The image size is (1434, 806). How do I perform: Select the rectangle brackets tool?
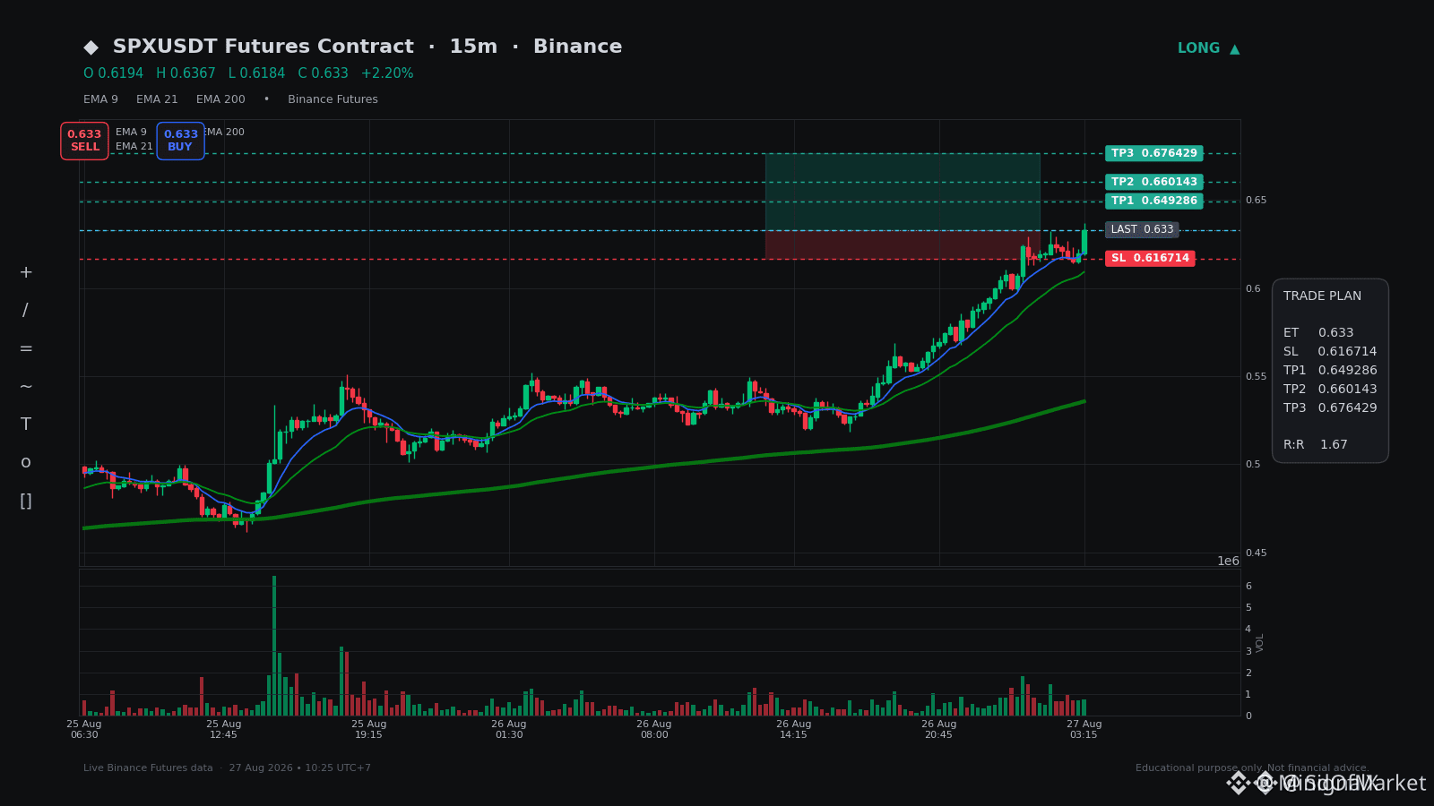tap(26, 501)
